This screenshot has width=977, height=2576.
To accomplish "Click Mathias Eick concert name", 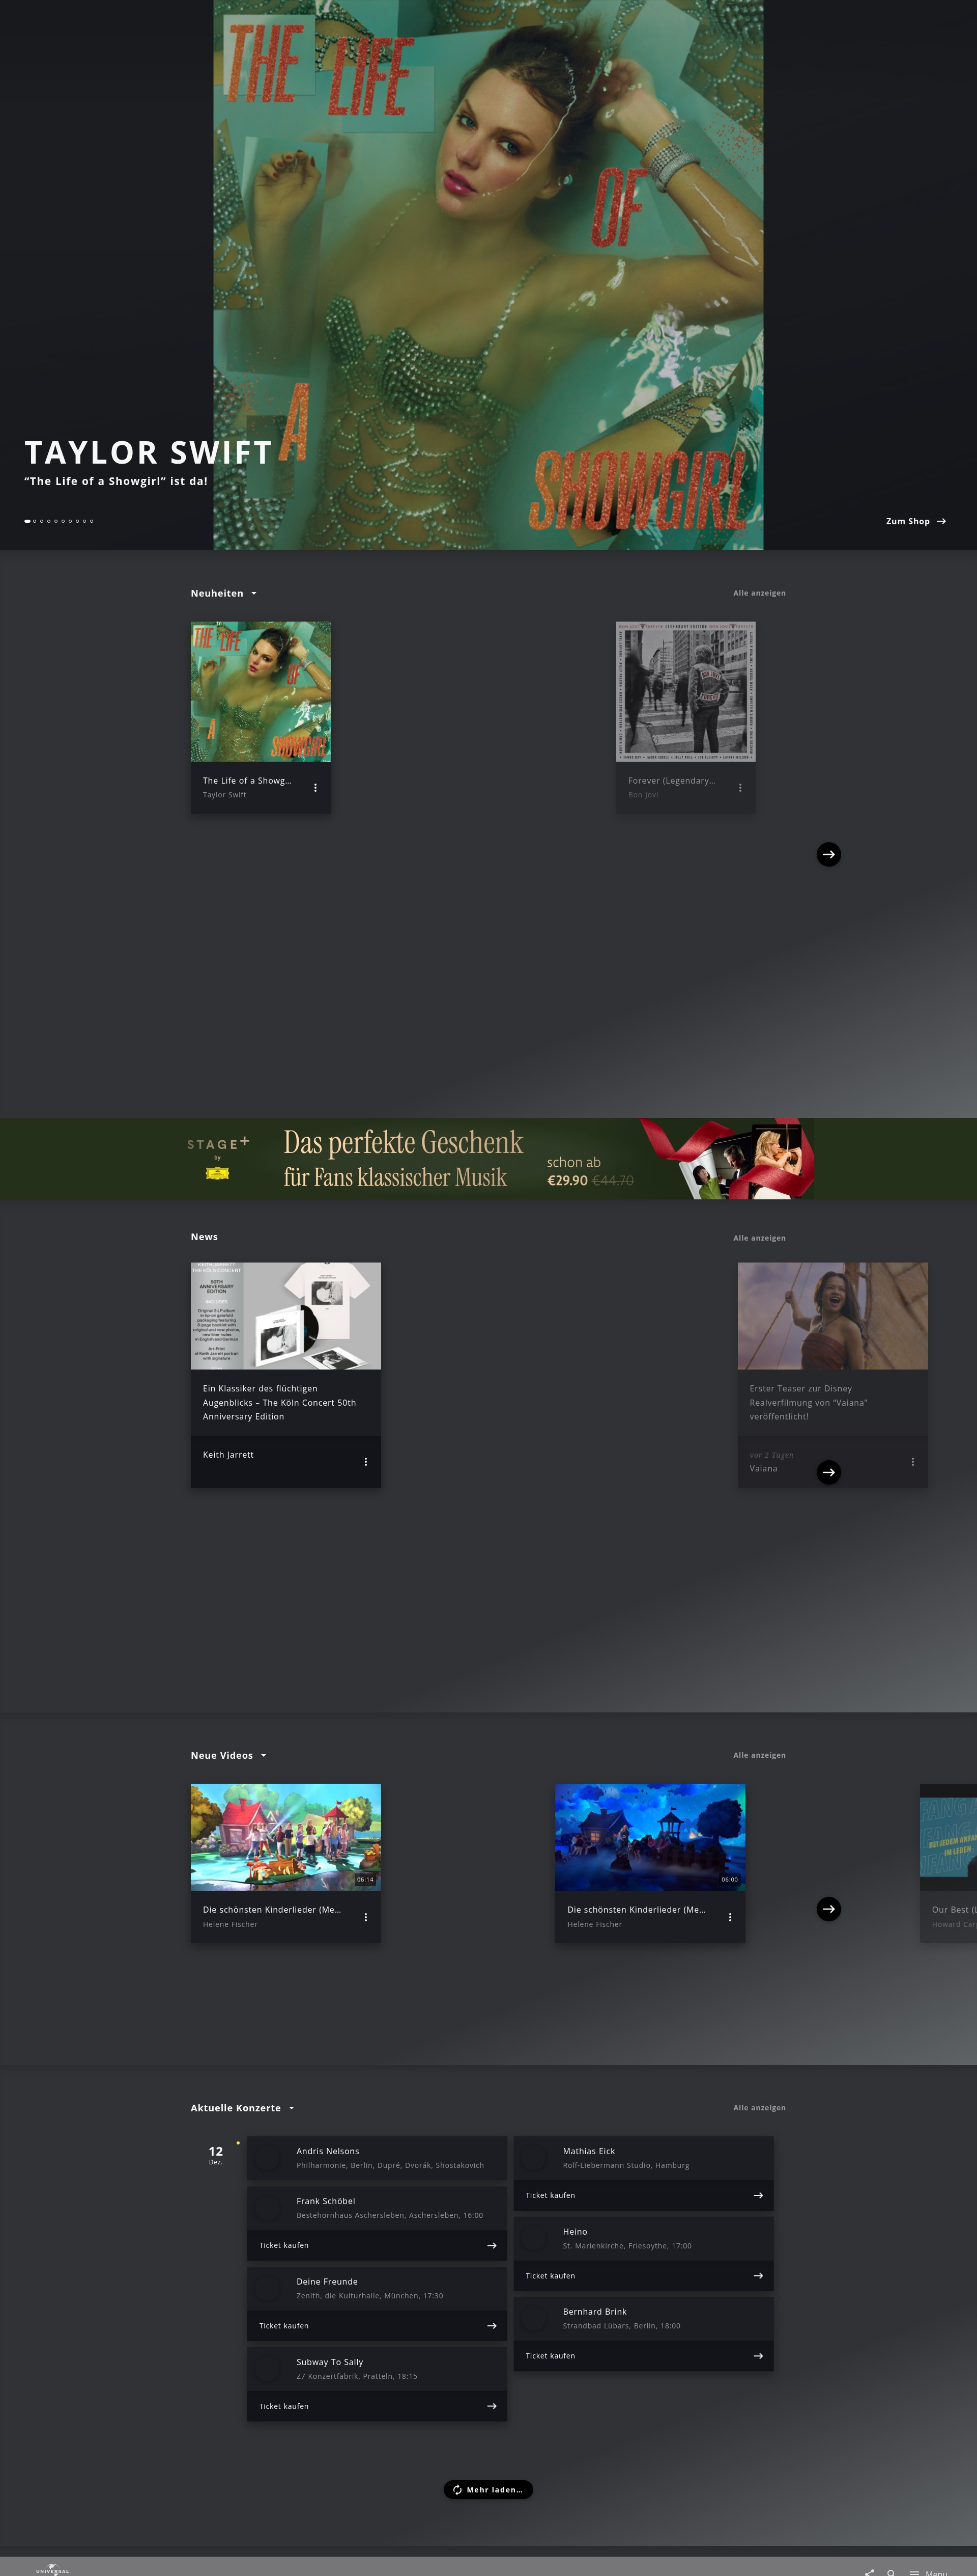I will point(589,2151).
